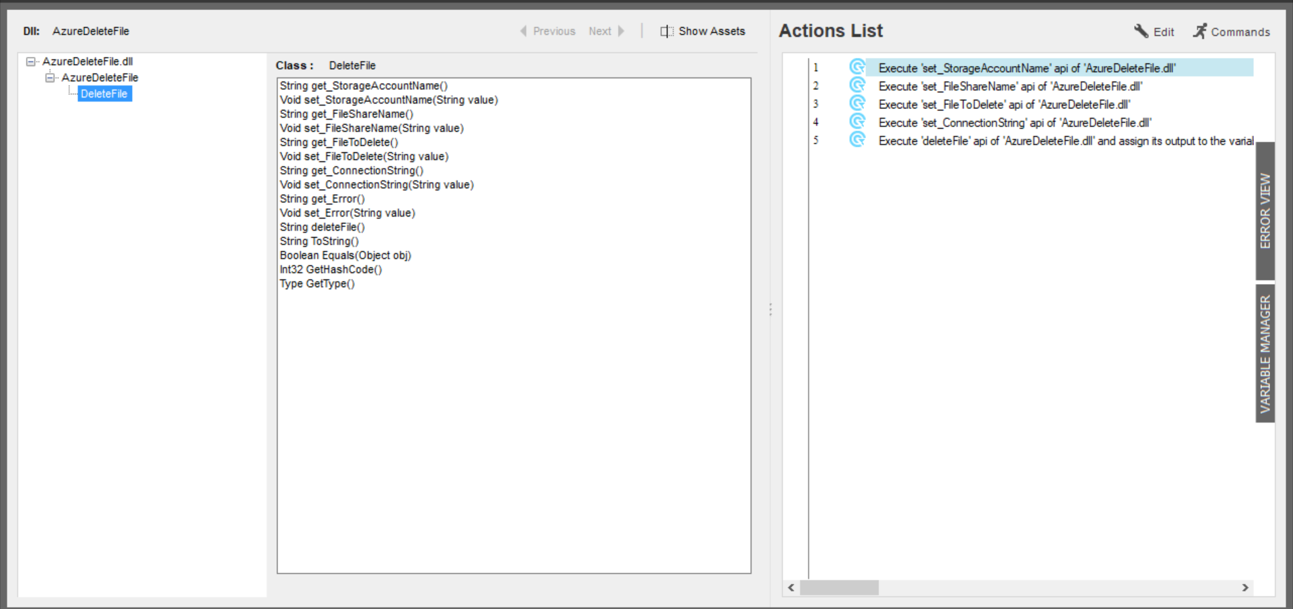Click action icon on line 1

(x=857, y=67)
